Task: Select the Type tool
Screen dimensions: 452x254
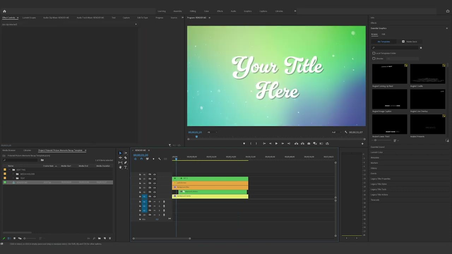Action: pyautogui.click(x=125, y=167)
